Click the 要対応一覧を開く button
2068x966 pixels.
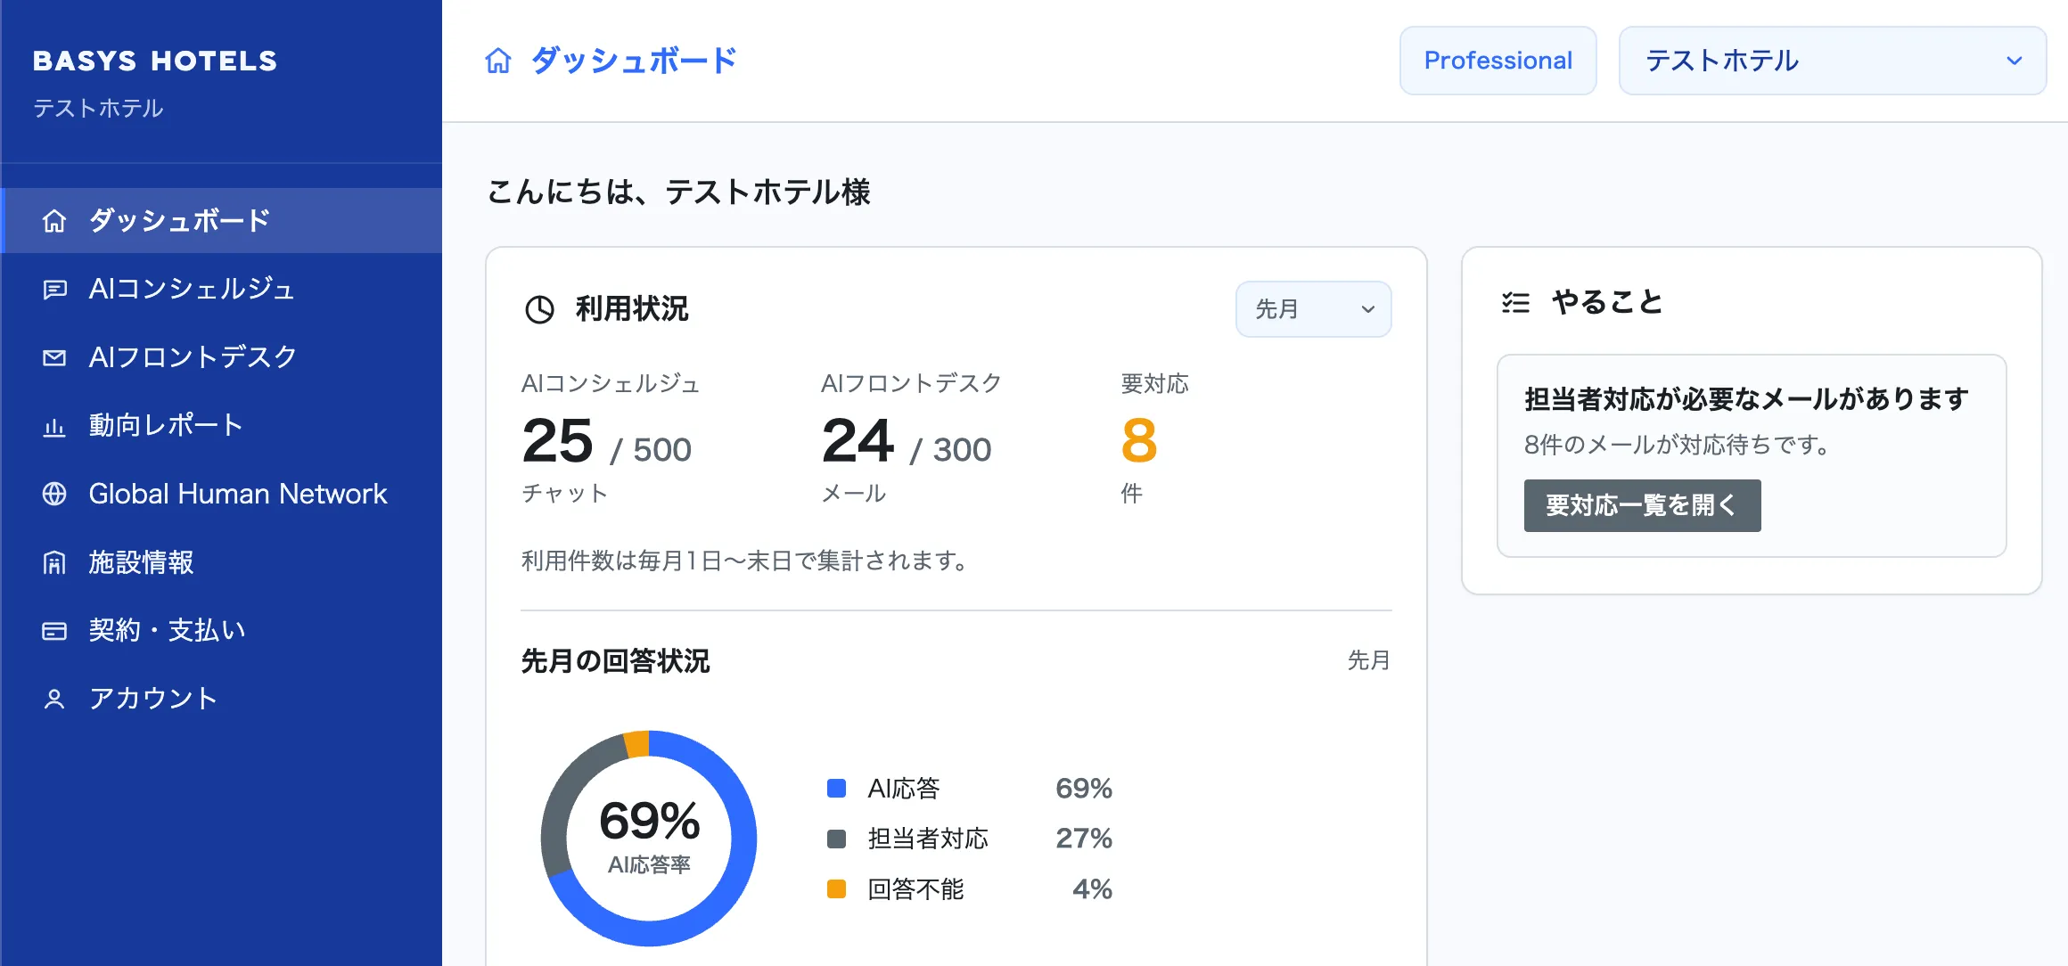tap(1642, 505)
